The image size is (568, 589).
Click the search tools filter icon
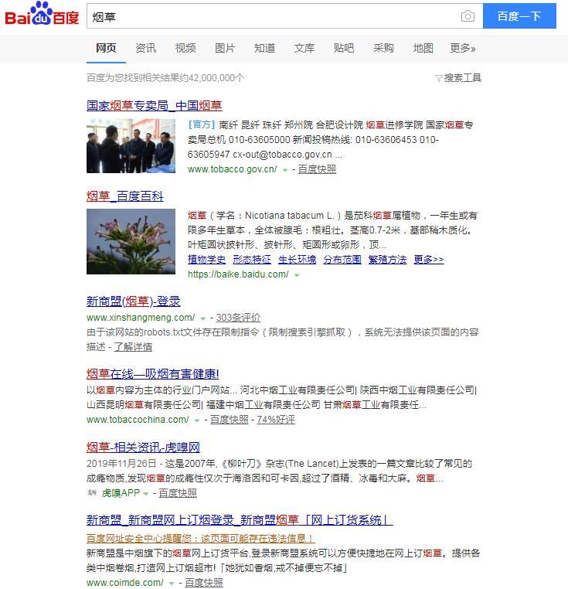click(x=438, y=78)
